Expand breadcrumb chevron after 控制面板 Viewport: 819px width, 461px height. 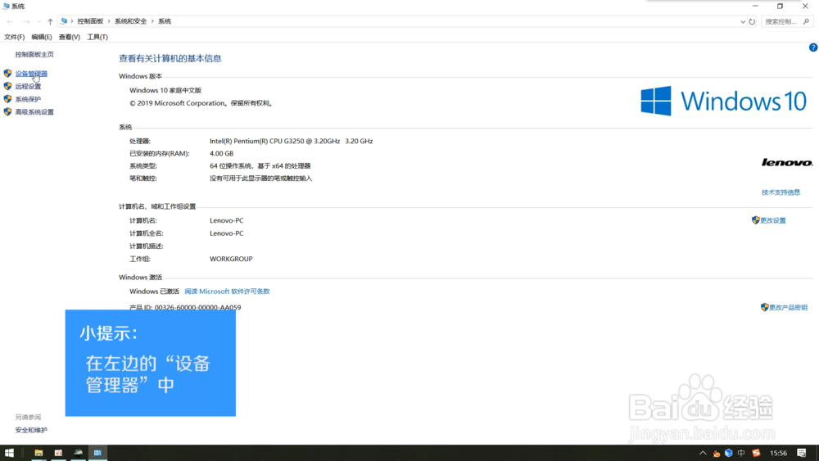click(109, 21)
